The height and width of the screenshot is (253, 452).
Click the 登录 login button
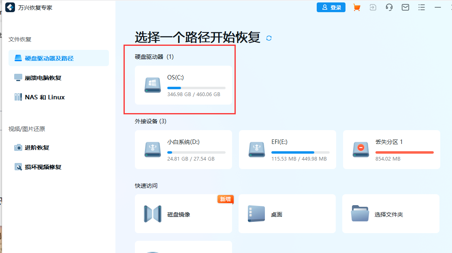(x=331, y=7)
